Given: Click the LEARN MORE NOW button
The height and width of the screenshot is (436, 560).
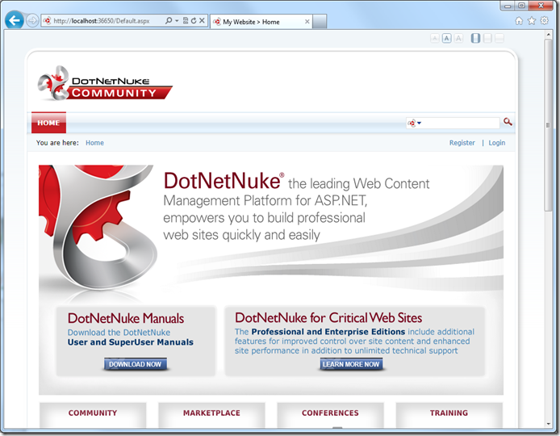Looking at the screenshot, I should (x=351, y=364).
